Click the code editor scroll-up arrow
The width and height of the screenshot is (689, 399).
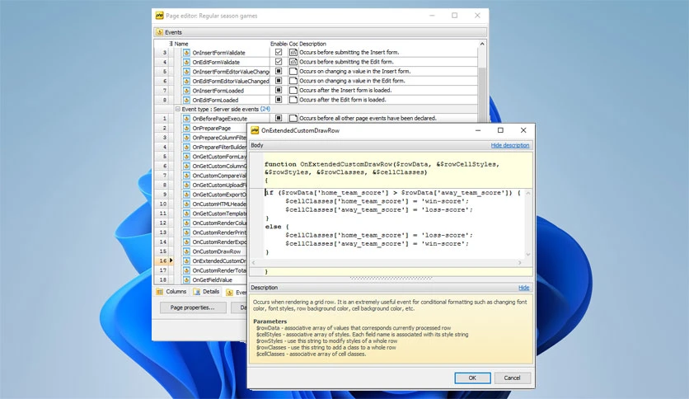coord(528,194)
